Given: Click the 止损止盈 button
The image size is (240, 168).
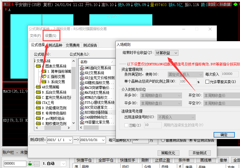Looking at the screenshot, I should pyautogui.click(x=163, y=160).
